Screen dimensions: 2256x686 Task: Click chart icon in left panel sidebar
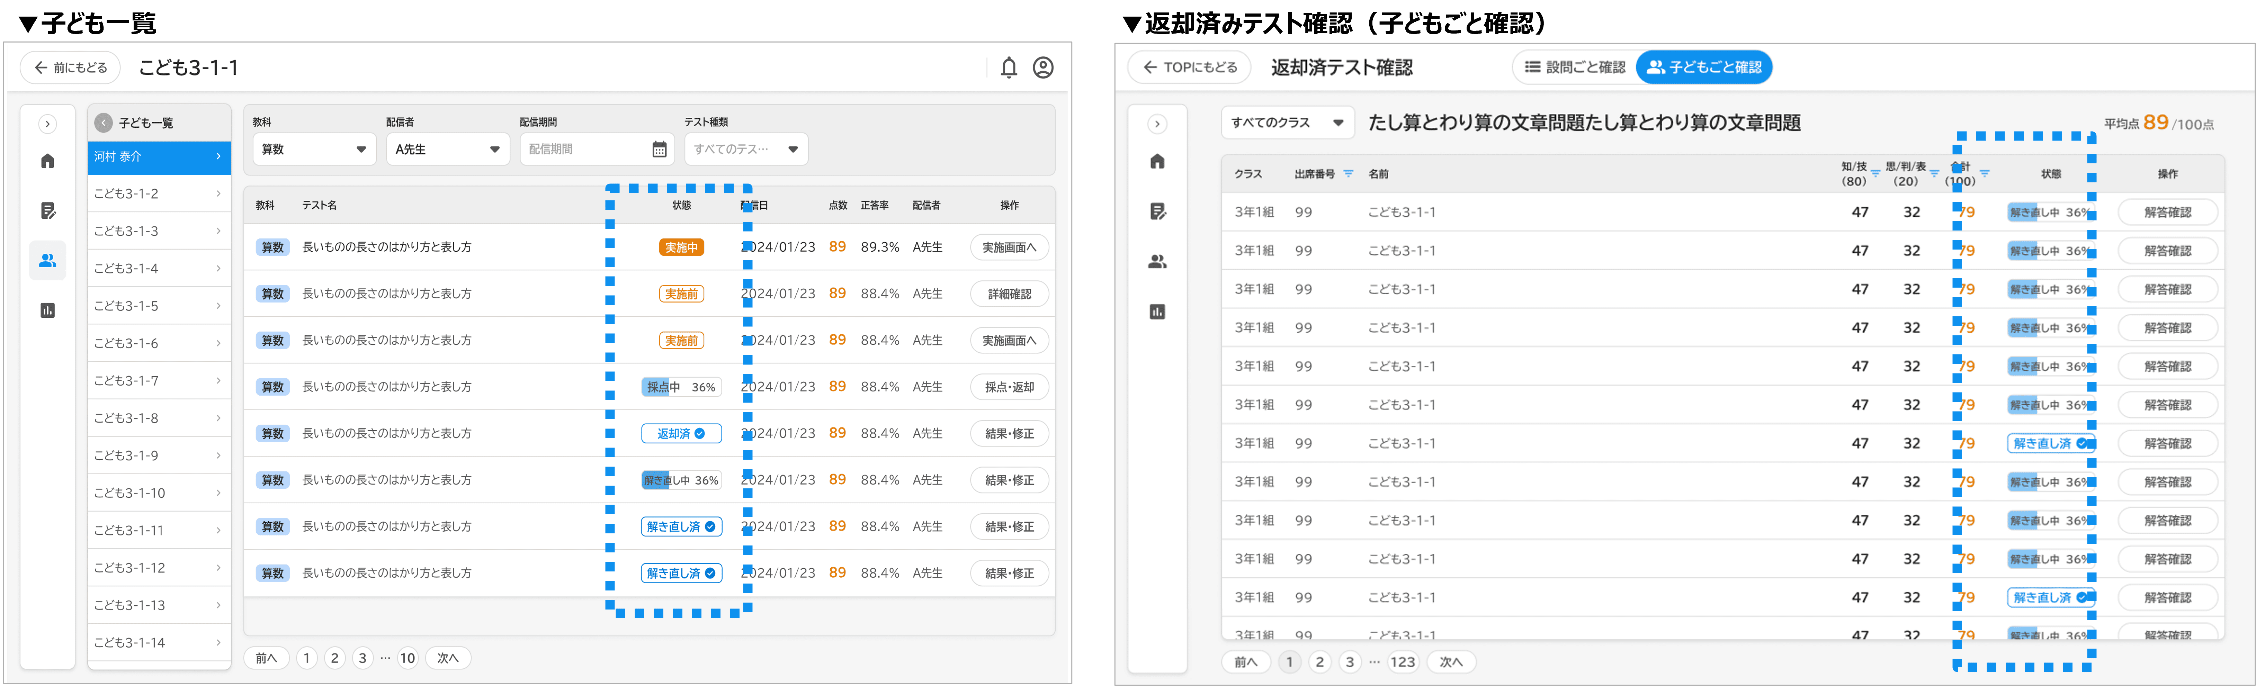(x=48, y=310)
